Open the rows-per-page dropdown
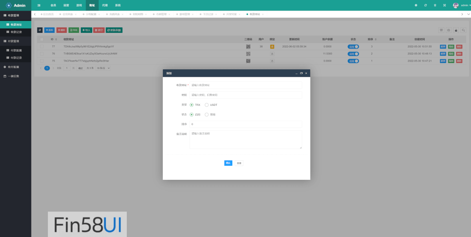Image resolution: width=471 pixels, height=237 pixels. [x=103, y=68]
